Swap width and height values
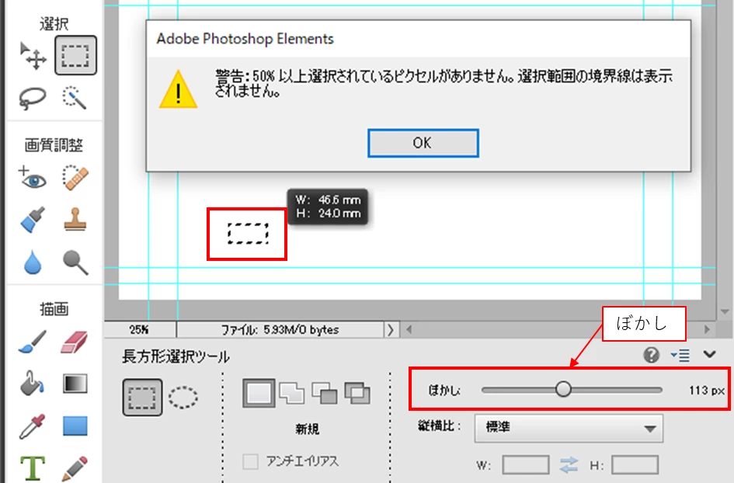This screenshot has width=734, height=483. click(569, 464)
